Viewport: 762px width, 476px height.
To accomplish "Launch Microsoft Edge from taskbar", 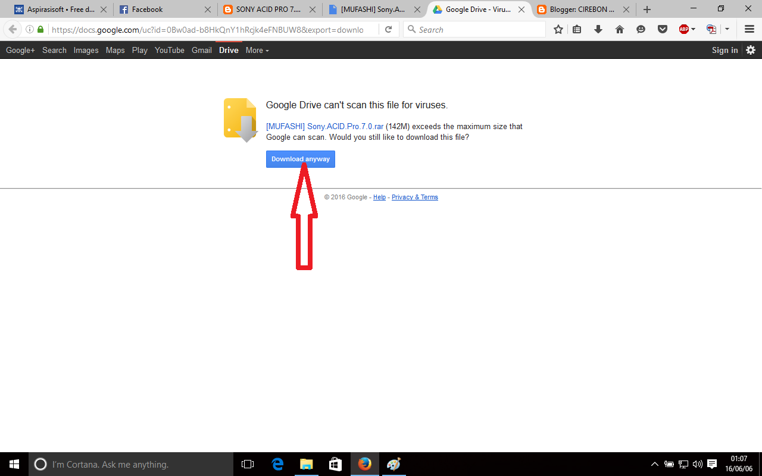I will [277, 464].
